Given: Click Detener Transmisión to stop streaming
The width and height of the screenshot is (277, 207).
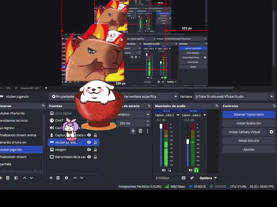Looking at the screenshot, I should tap(248, 114).
